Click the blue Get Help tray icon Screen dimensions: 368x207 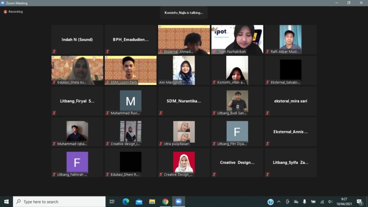tap(270, 202)
